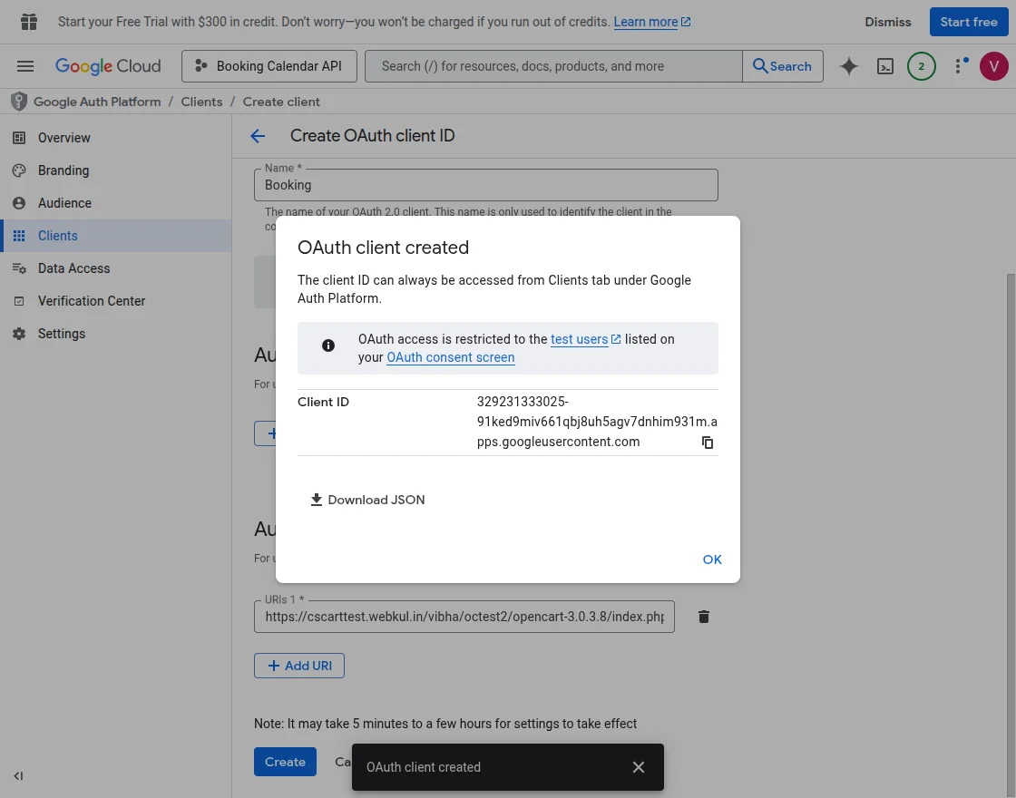This screenshot has width=1016, height=798.
Task: Open Verification Center from the sidebar
Action: [92, 300]
